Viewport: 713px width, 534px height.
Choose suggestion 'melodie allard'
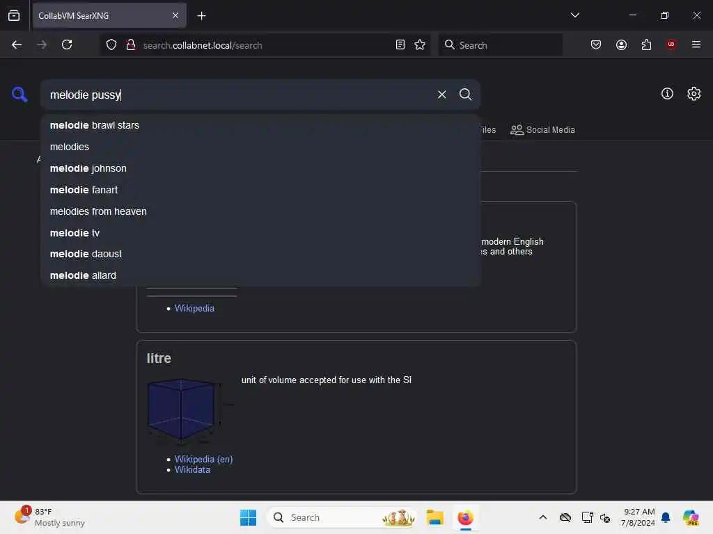click(x=260, y=275)
